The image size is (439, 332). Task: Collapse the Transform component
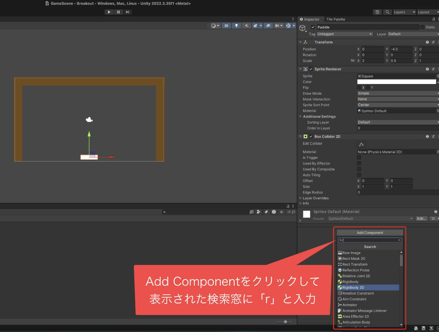pos(300,42)
